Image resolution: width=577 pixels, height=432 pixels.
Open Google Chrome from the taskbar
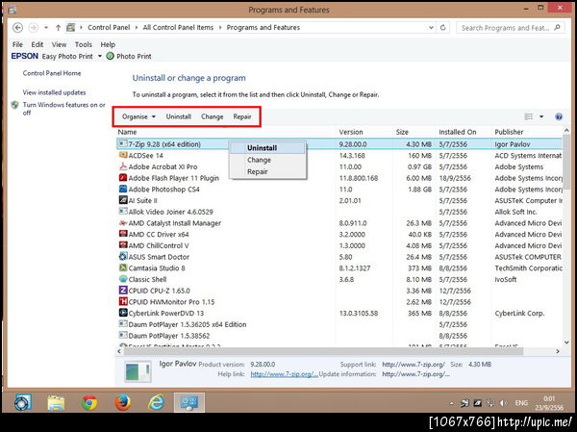(x=89, y=403)
